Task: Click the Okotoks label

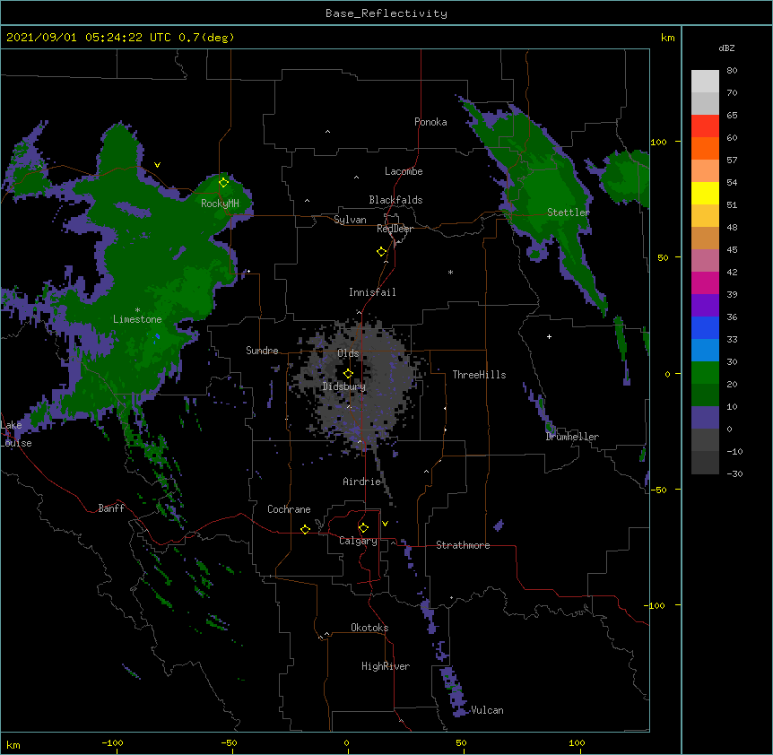Action: point(369,628)
